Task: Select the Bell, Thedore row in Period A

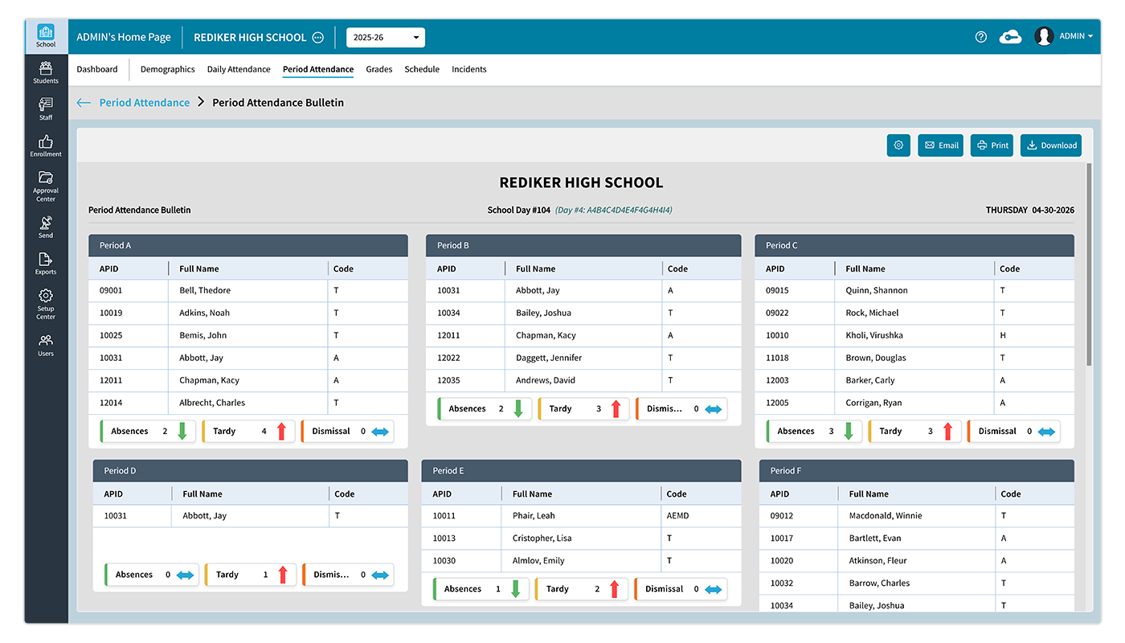Action: 248,291
